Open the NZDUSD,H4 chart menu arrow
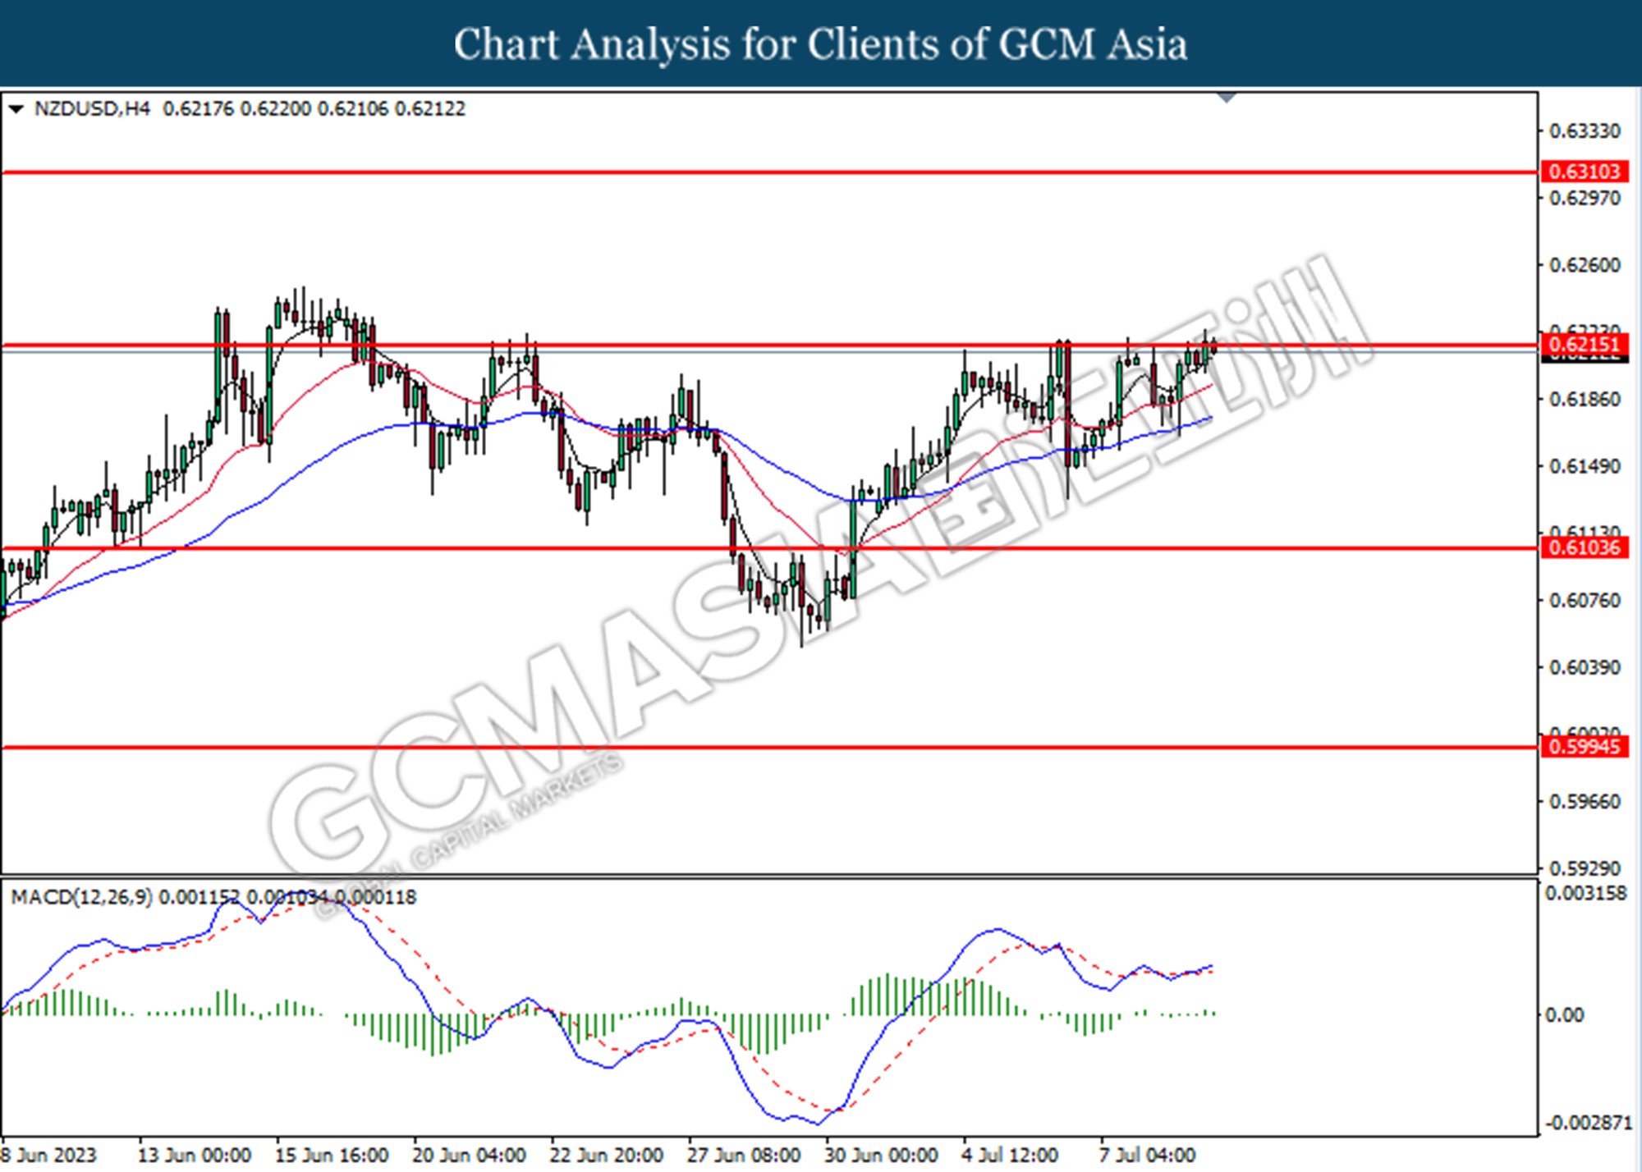 [x=16, y=109]
